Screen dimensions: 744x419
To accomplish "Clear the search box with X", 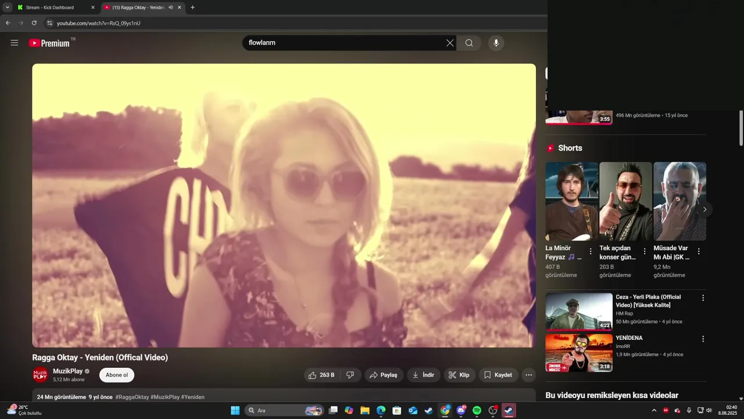I will click(450, 42).
